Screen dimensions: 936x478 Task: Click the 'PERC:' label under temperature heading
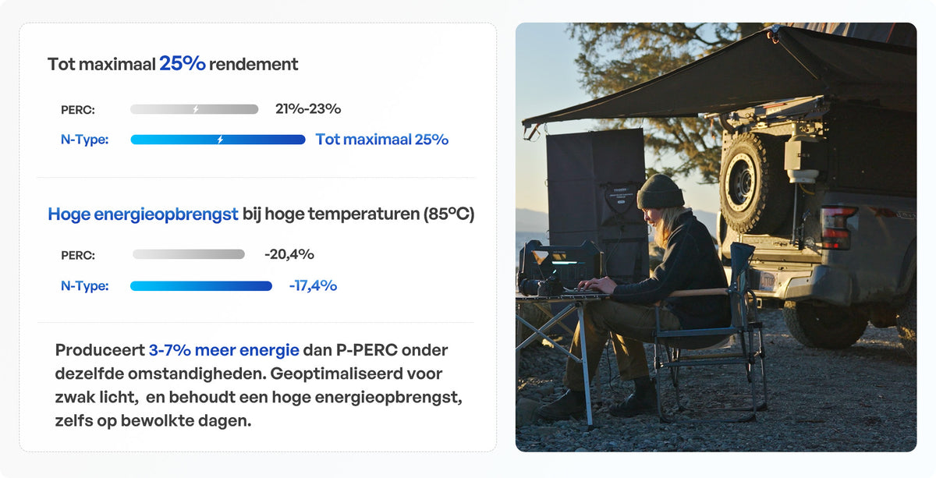[78, 255]
